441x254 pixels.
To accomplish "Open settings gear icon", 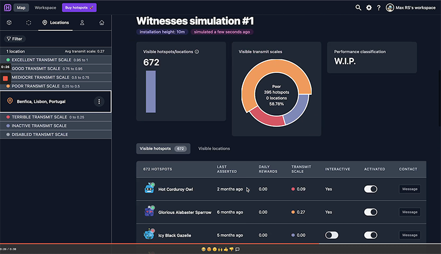I will coord(369,8).
